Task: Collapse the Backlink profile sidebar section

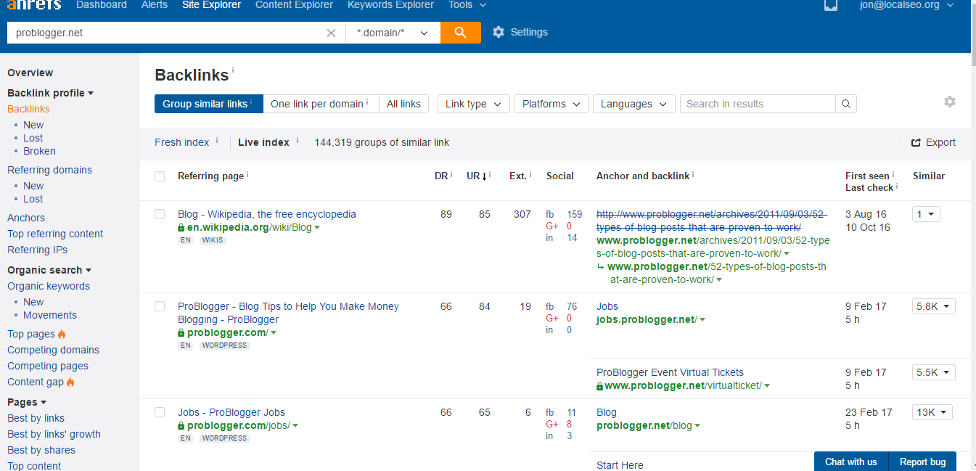Action: [x=51, y=93]
